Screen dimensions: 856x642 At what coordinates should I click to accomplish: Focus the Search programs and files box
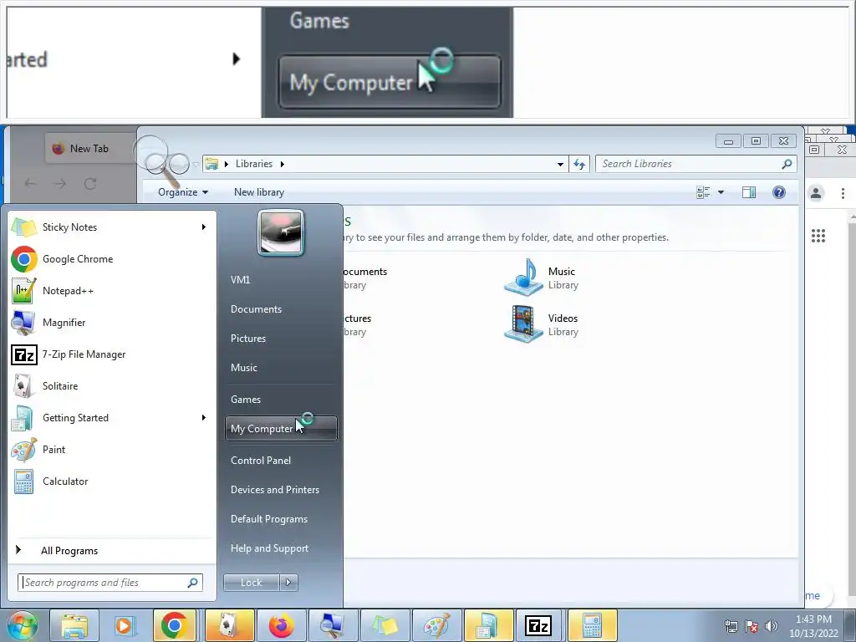tap(110, 583)
